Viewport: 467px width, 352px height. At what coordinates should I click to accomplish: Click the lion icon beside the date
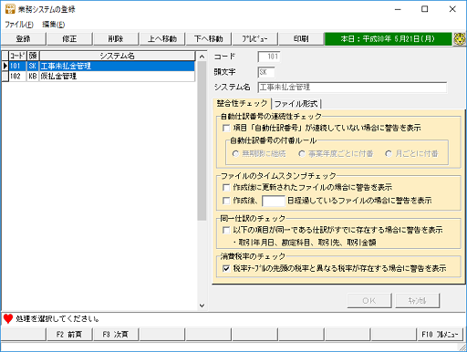tap(460, 39)
